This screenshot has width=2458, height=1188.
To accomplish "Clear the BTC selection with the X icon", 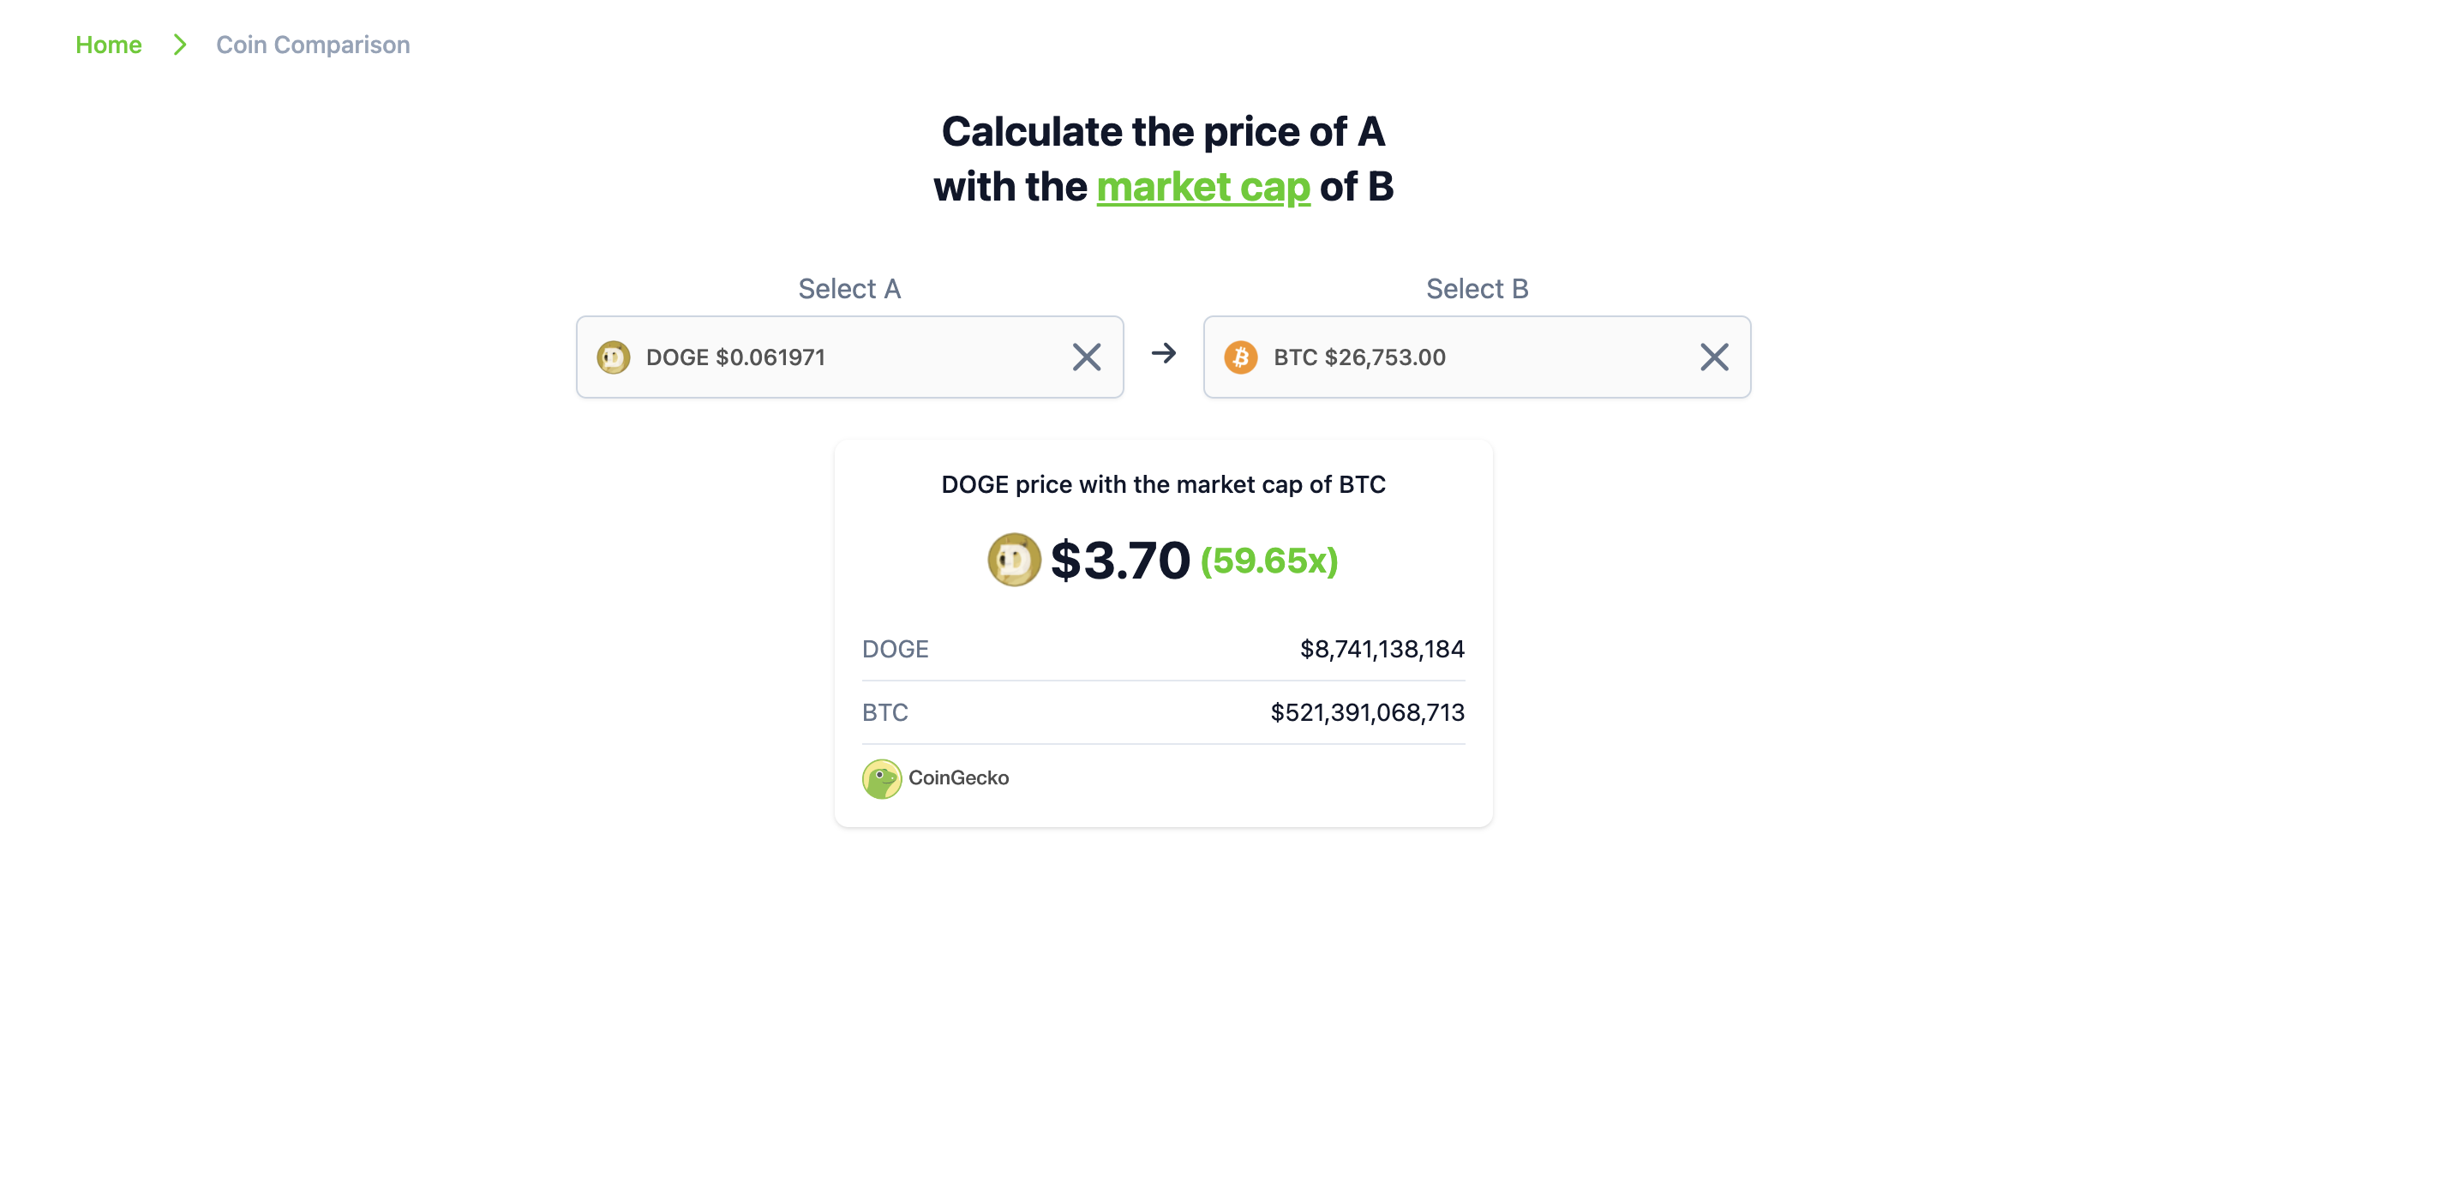I will (x=1715, y=357).
